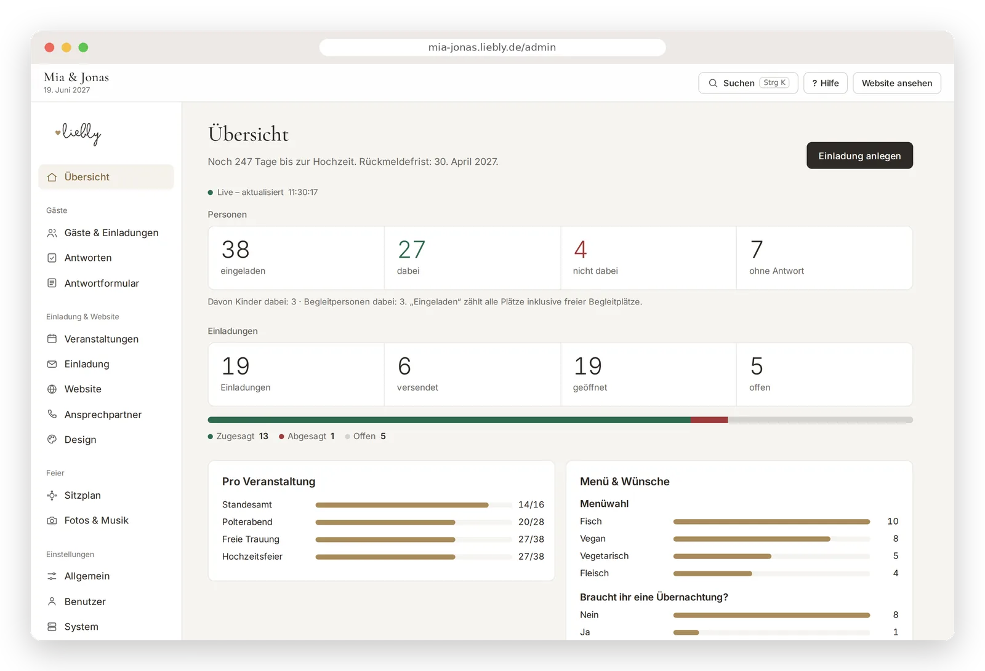985x671 pixels.
Task: Click the Suchen search field
Action: [x=748, y=83]
